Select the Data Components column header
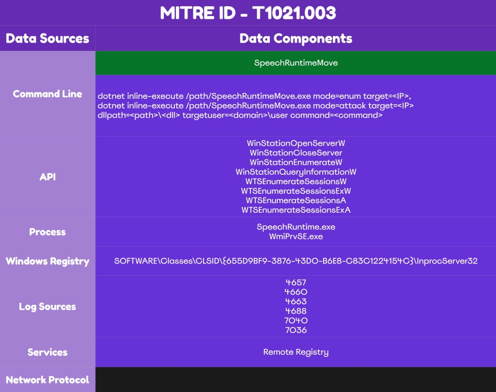The image size is (496, 392). [295, 39]
